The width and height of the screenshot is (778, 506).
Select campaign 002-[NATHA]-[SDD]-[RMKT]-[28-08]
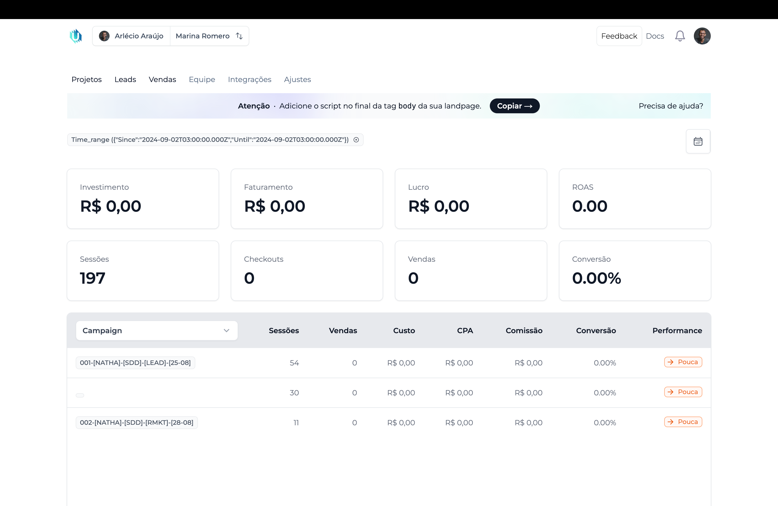tap(137, 423)
